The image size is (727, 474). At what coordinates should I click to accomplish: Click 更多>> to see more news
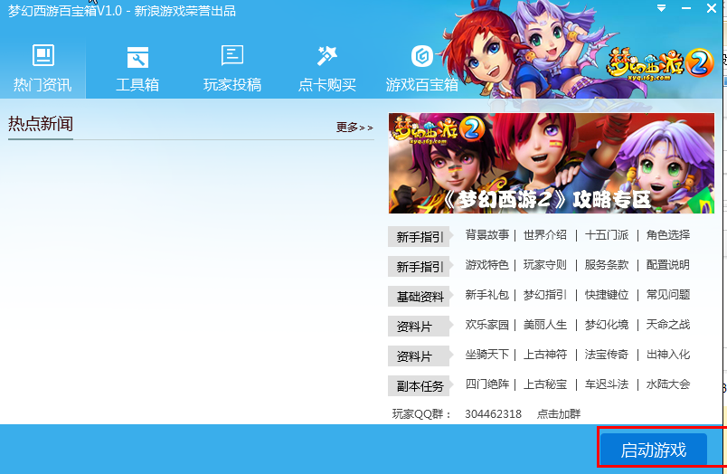[x=354, y=127]
